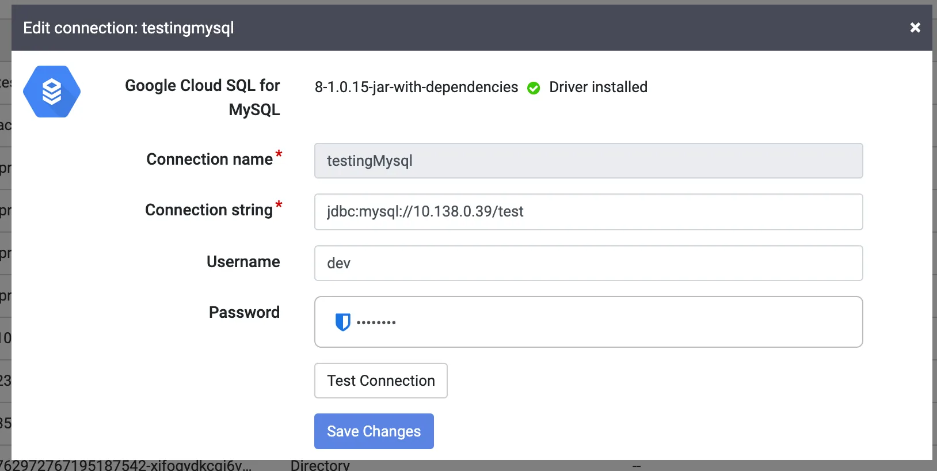Click the 8-1.0.15-jar-with-dependencies driver name
This screenshot has width=937, height=471.
(416, 87)
